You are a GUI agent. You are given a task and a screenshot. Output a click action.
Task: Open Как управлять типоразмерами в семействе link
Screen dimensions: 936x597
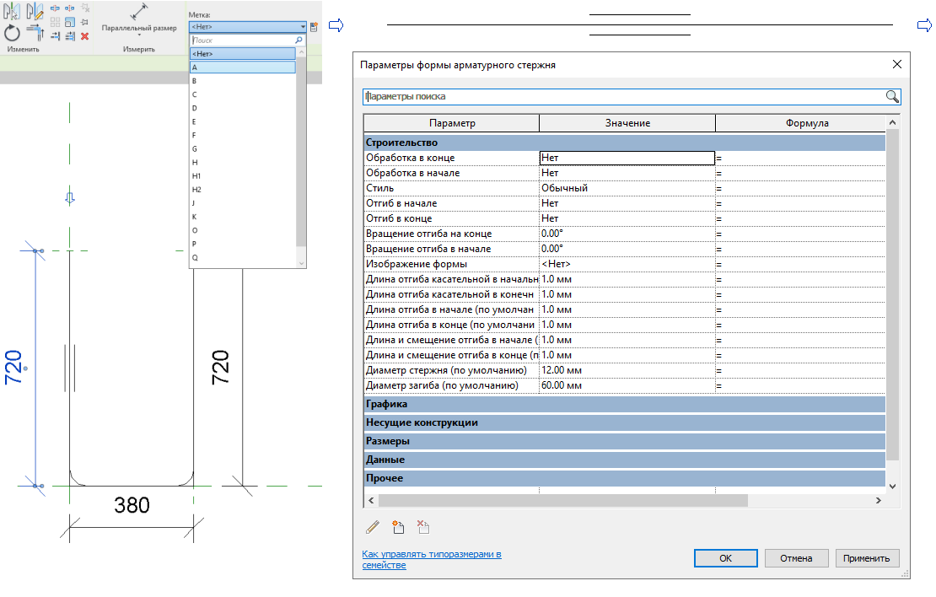click(431, 559)
